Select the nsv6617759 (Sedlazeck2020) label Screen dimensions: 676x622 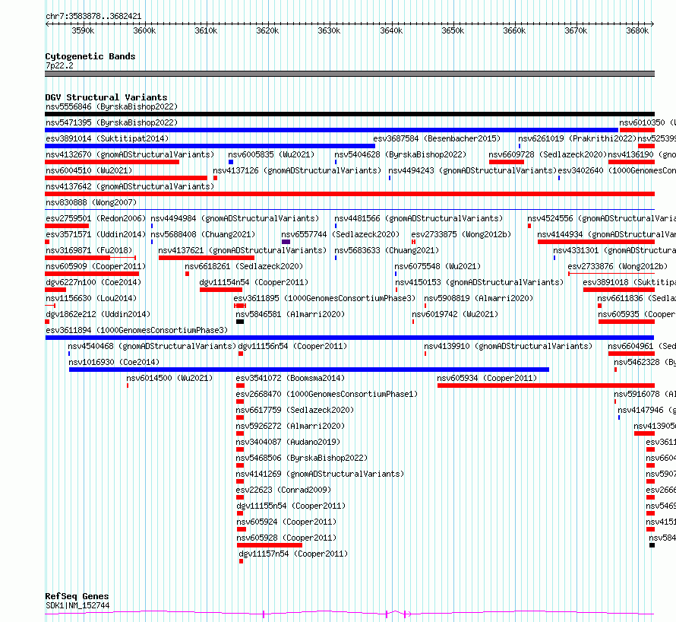coord(295,410)
